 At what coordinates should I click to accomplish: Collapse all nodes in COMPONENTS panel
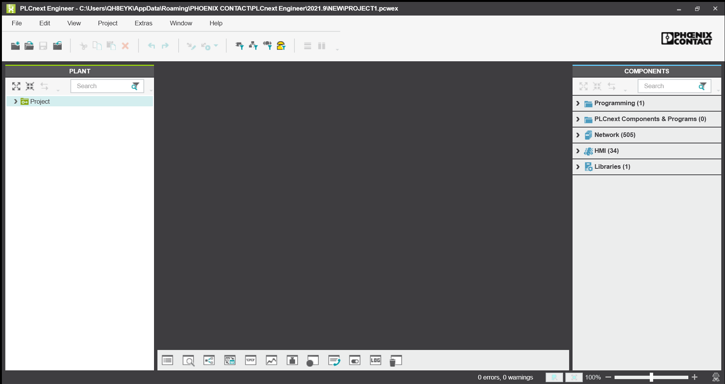(x=597, y=86)
